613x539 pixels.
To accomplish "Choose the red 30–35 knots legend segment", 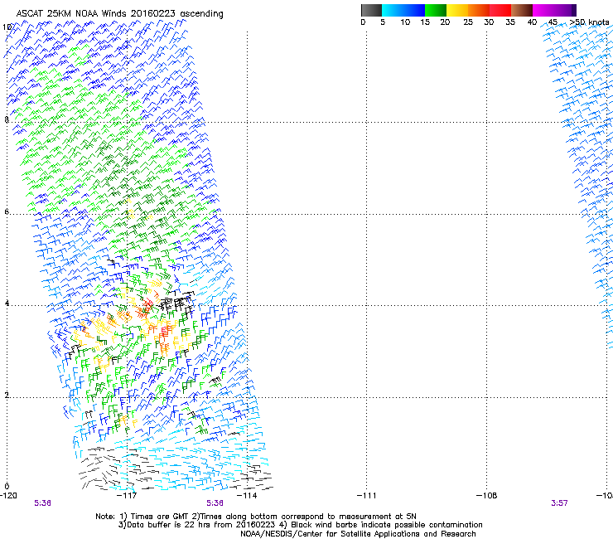I will (x=500, y=10).
